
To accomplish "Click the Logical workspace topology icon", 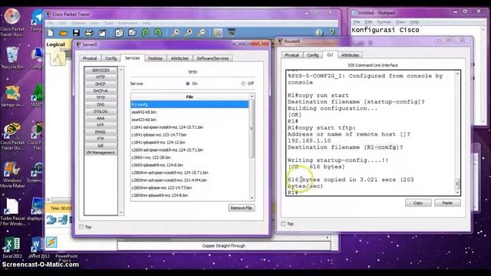I will pos(58,58).
